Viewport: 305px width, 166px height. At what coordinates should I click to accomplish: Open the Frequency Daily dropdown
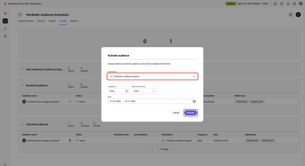(118, 91)
